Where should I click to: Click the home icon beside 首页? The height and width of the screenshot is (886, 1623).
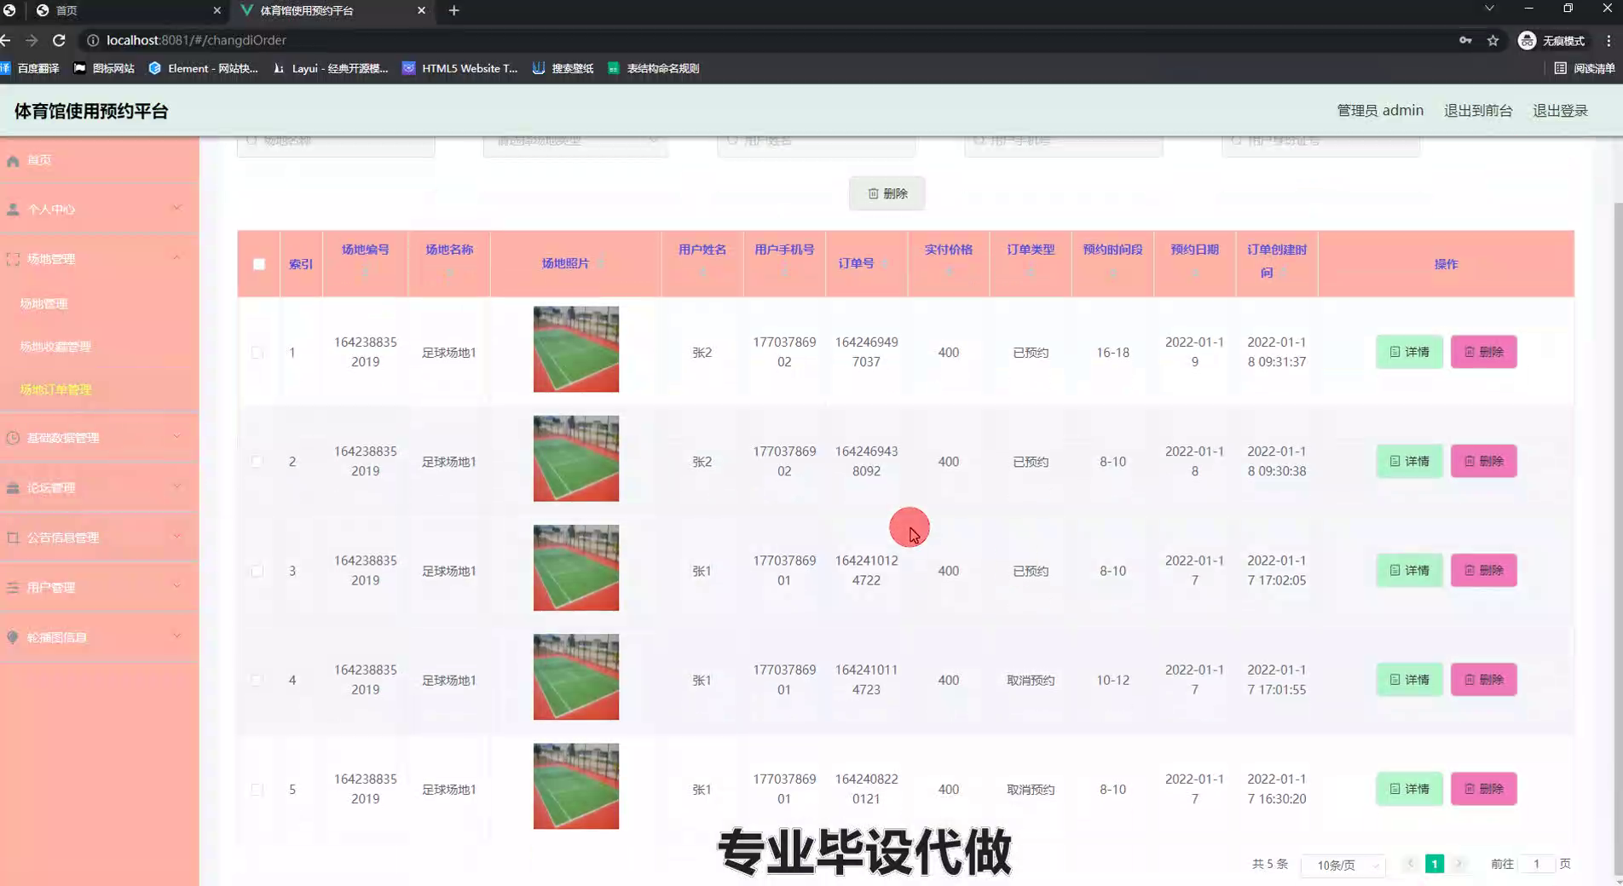13,161
